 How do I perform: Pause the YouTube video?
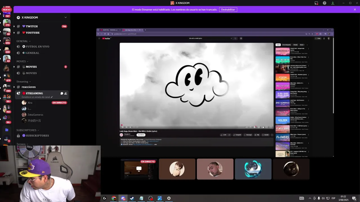point(123,127)
